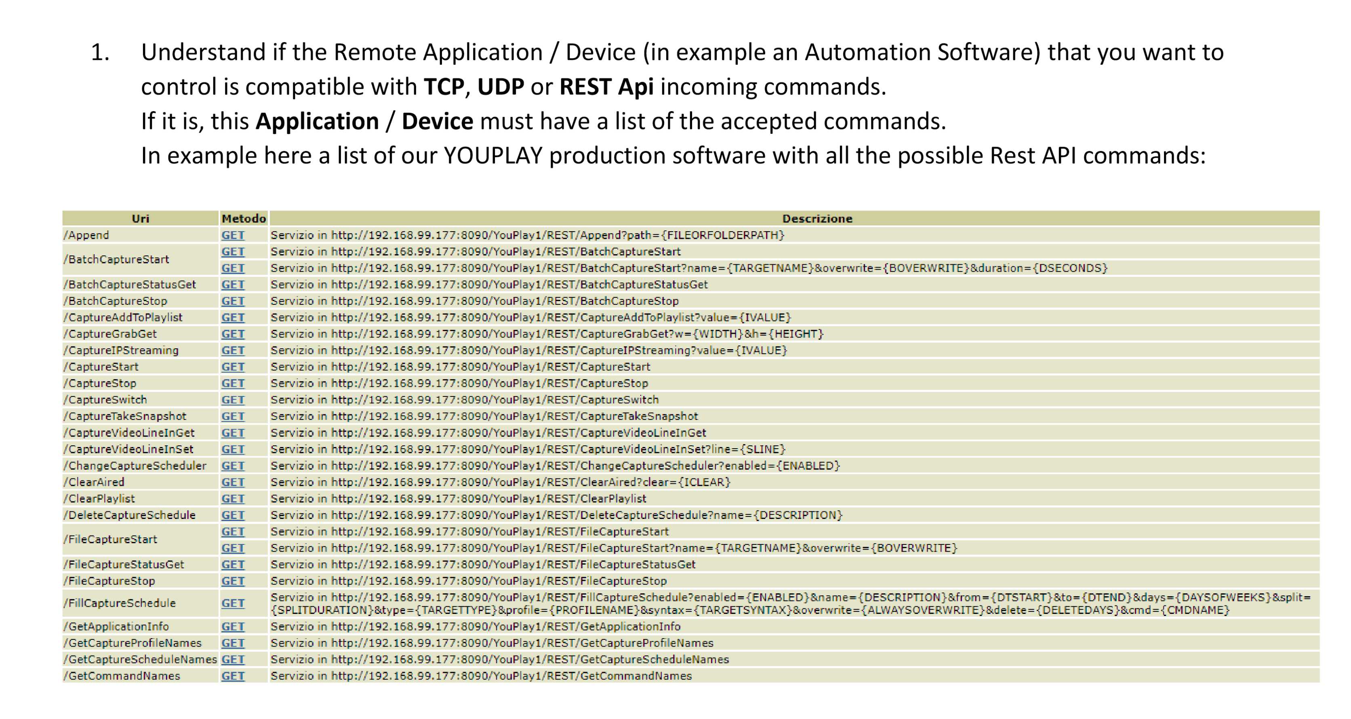The image size is (1351, 719).
Task: Click the GET link for /CaptureSwitch
Action: [232, 400]
